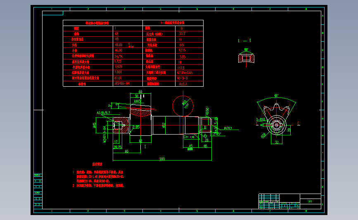Click the dimension "32" below the sector gear
Image resolution: width=358 pixels, height=220 pixels.
(x=277, y=142)
